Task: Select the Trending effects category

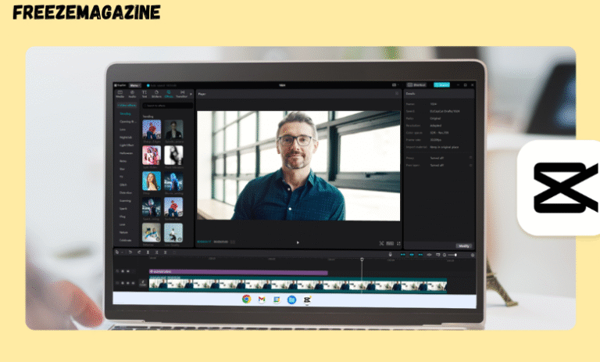Action: pos(126,114)
